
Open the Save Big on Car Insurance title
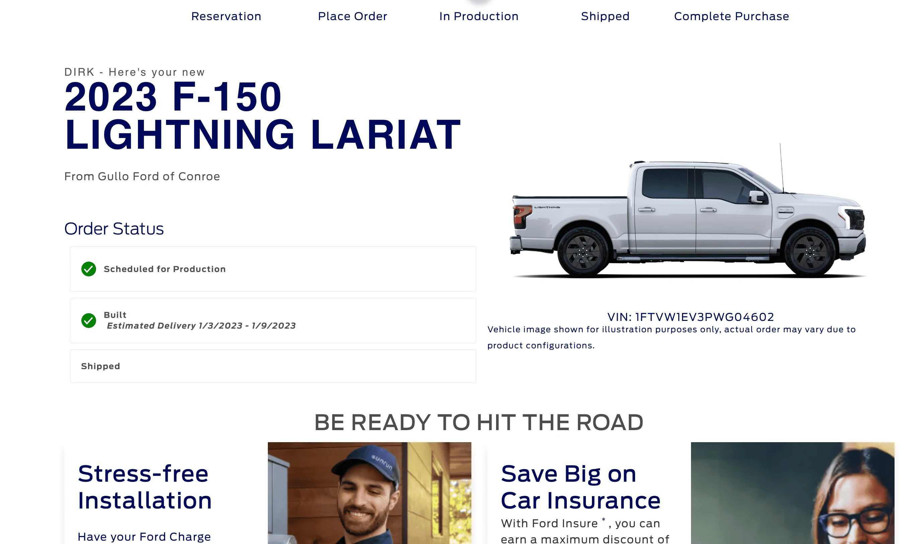pos(580,487)
